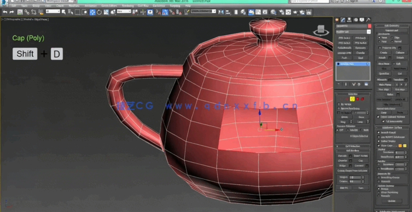This screenshot has width=412, height=212.
Task: Open the Modifiers menu
Action: point(74,6)
